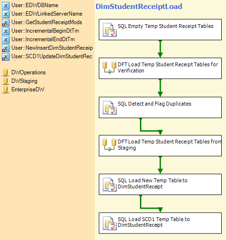
Task: Click the EnterpriseDW connection manager icon
Action: point(6,90)
